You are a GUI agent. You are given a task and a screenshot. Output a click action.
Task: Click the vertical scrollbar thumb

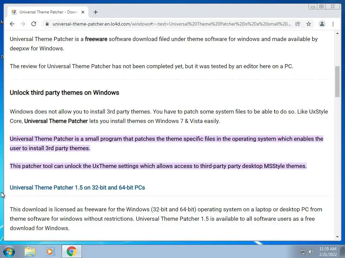point(337,81)
